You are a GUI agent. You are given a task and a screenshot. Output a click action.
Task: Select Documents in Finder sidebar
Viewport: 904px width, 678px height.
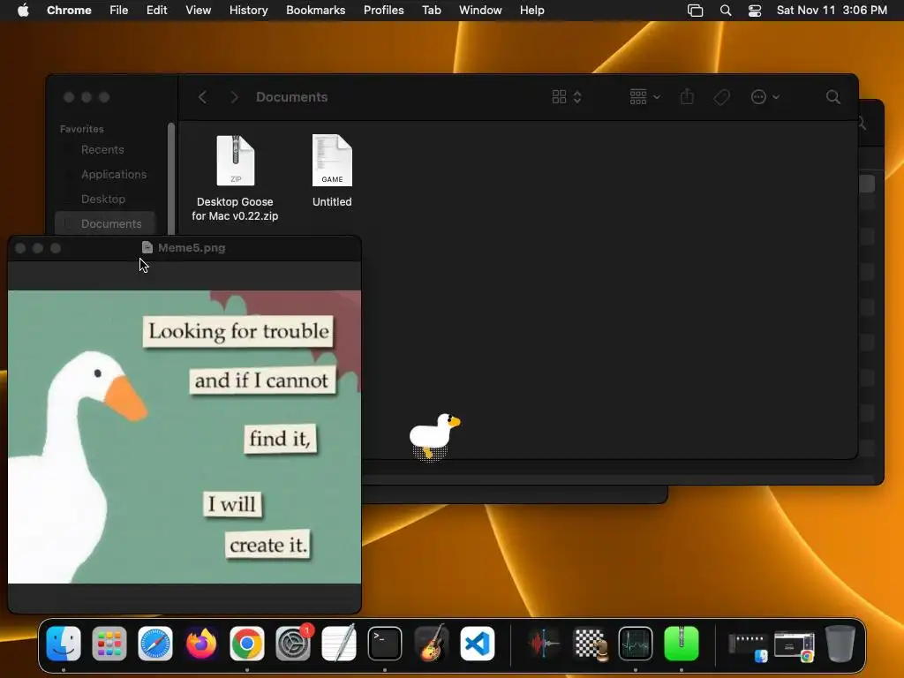(x=105, y=223)
